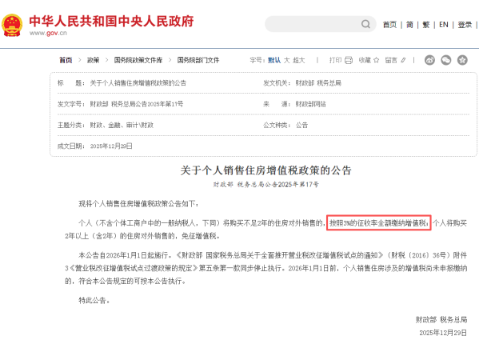479x340 pixels.
Task: Click the date 2025年12月29日 in the info table
Action: point(111,146)
